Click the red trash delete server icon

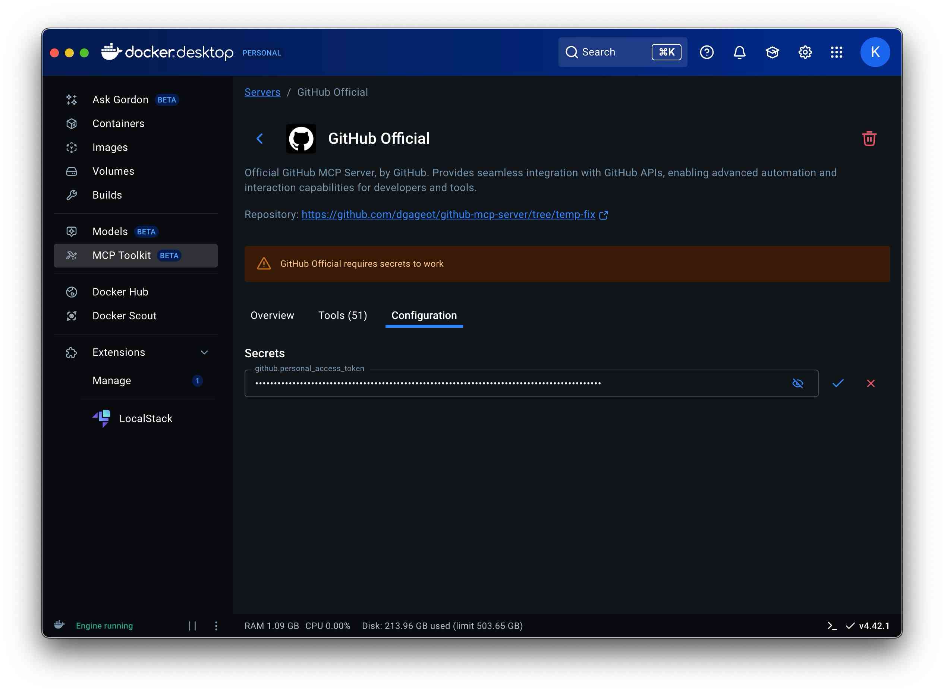(x=869, y=139)
